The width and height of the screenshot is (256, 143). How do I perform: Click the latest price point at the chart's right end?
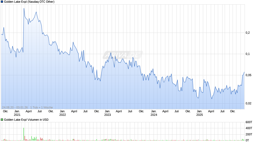click(x=244, y=72)
